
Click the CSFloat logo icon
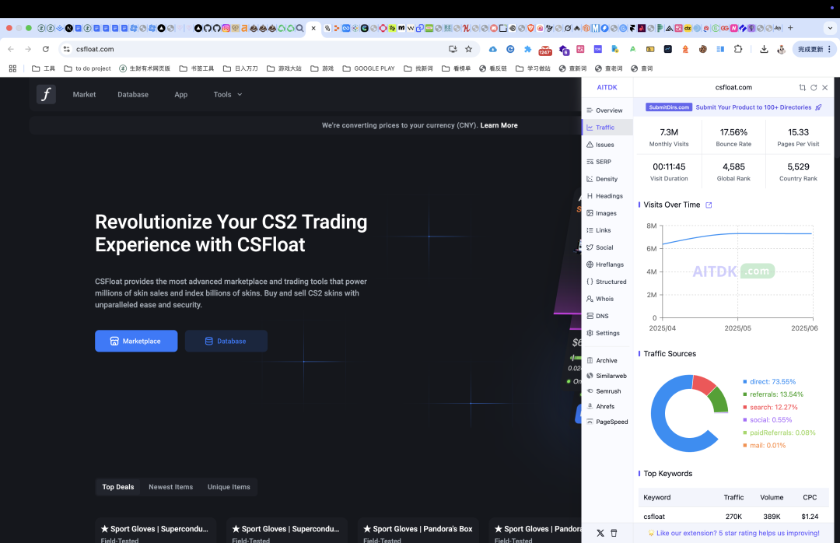(x=46, y=94)
